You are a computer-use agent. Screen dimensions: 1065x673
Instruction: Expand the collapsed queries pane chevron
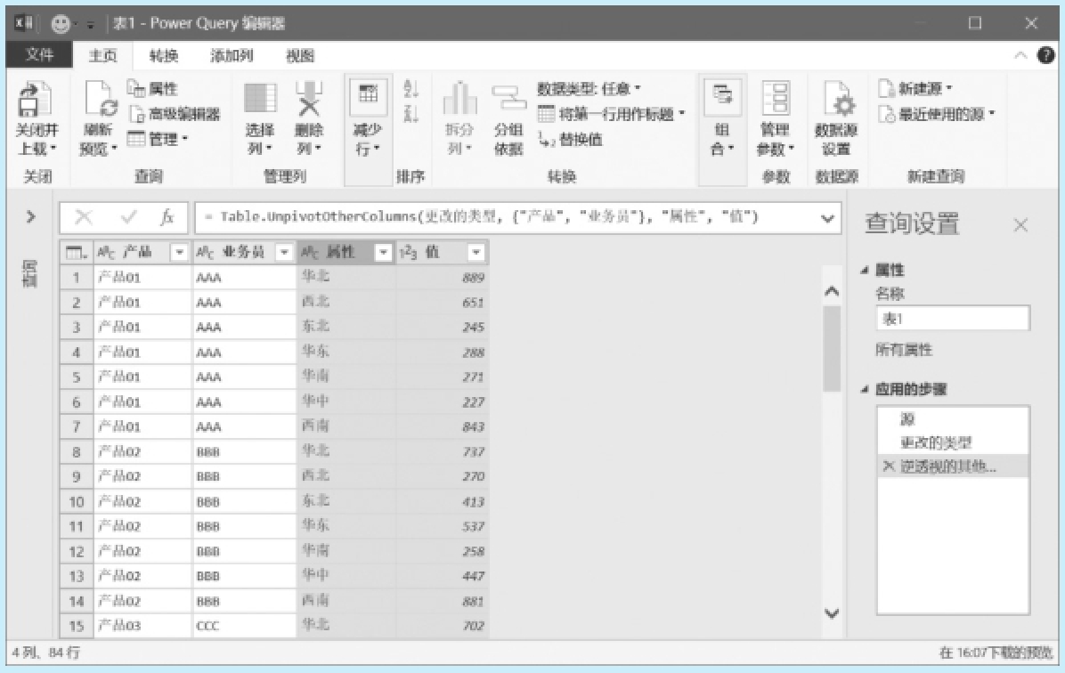point(30,216)
